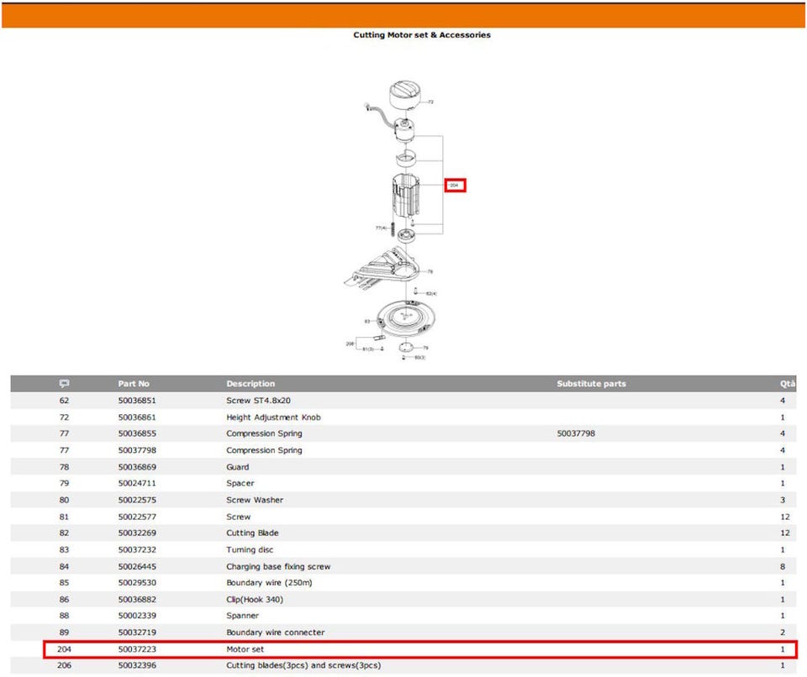The image size is (807, 677).
Task: Select "Boundary wire connecter" description
Action: 276,632
